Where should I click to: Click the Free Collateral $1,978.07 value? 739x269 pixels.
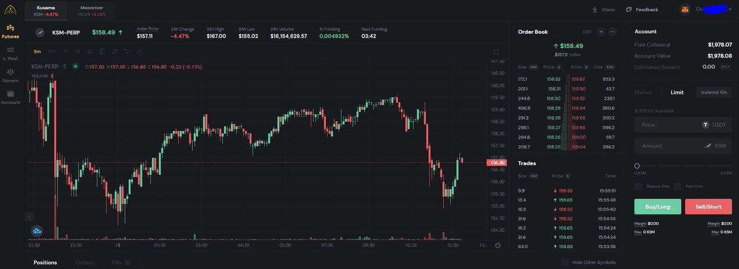pyautogui.click(x=720, y=44)
